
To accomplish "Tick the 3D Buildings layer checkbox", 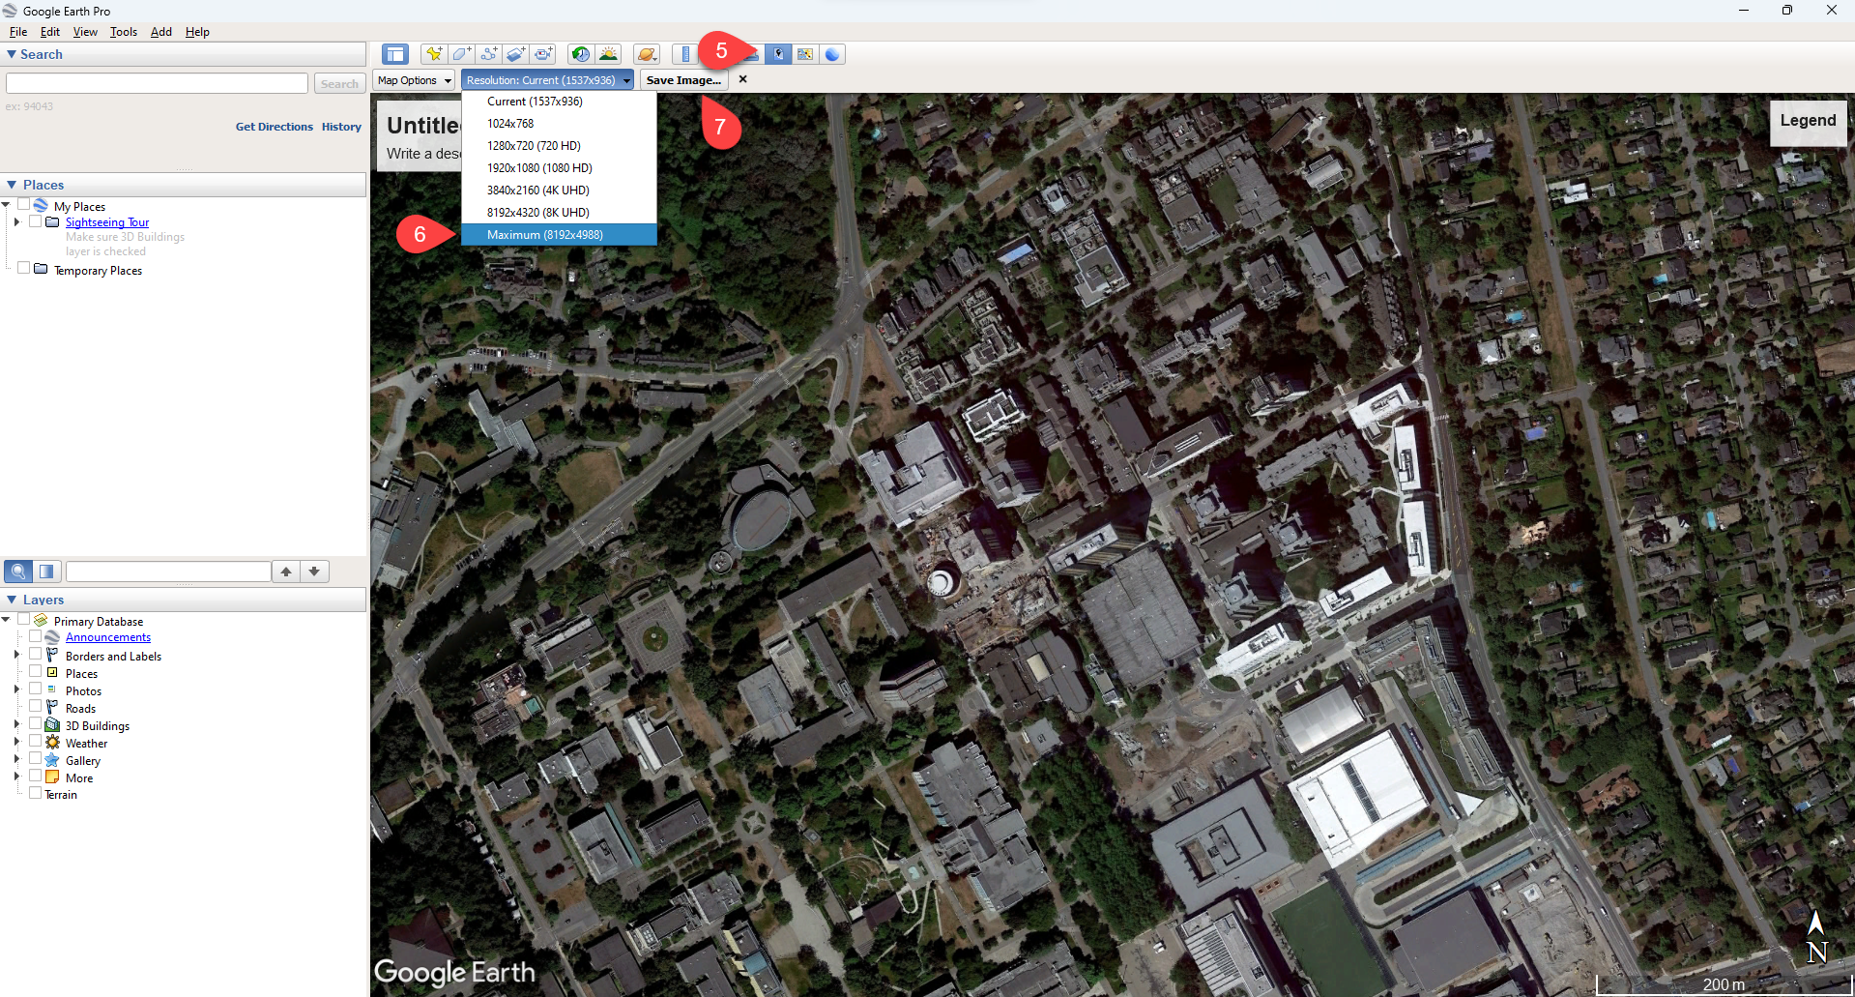I will [36, 723].
